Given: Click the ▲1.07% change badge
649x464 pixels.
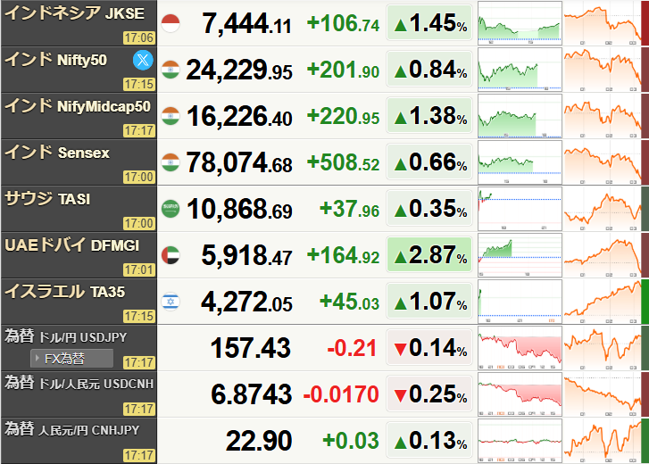Looking at the screenshot, I should [429, 301].
